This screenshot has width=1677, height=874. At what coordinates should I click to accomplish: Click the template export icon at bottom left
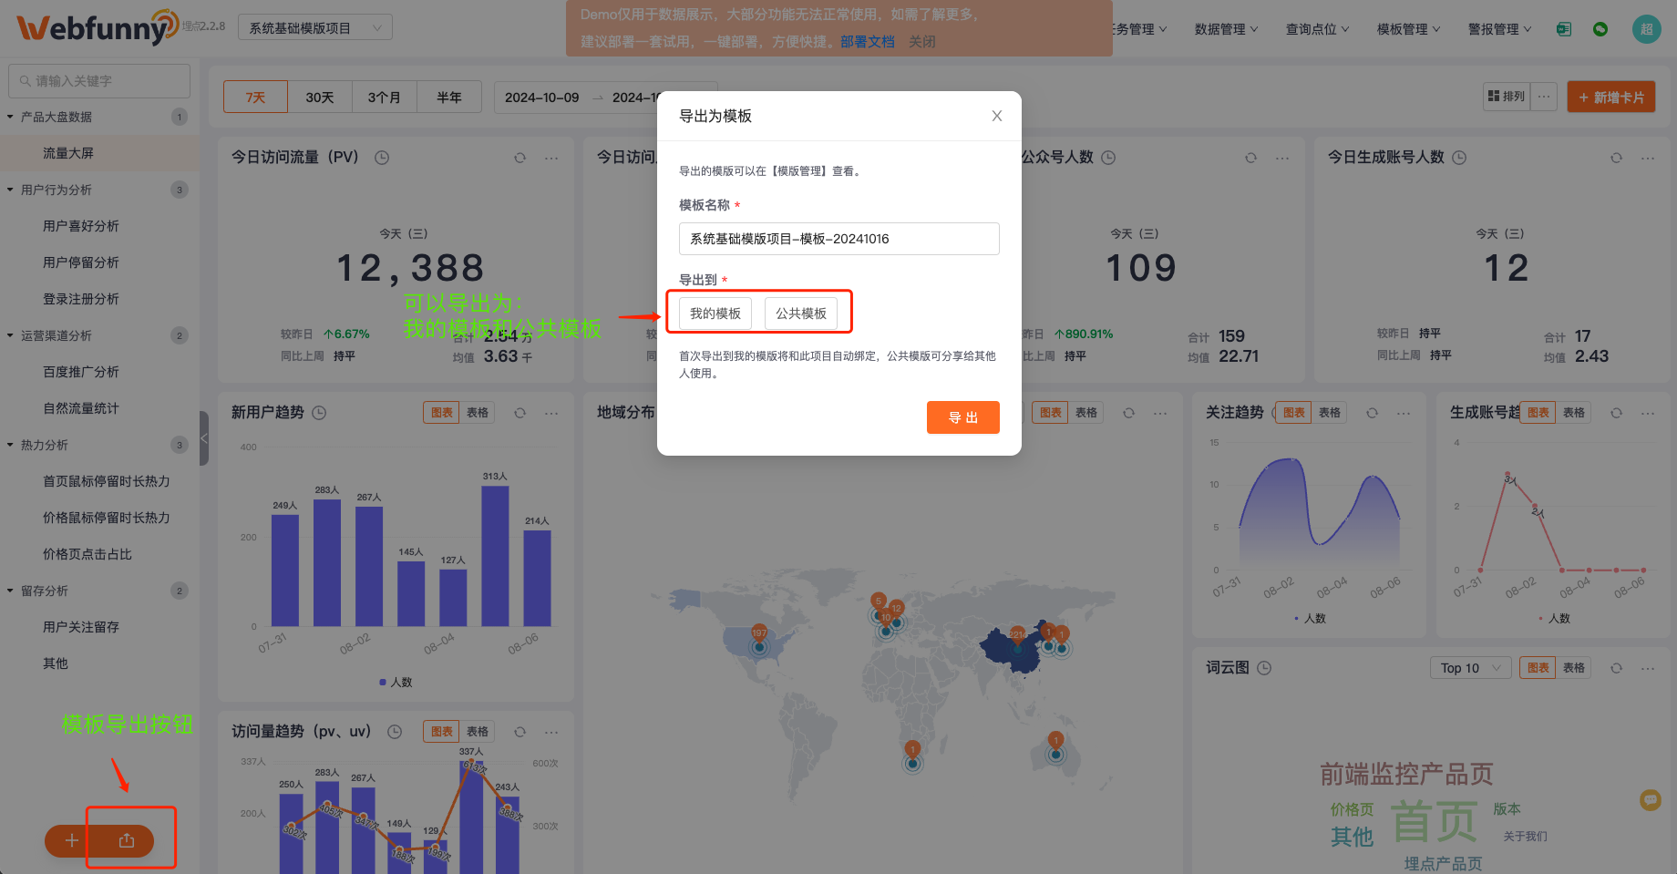(x=127, y=840)
